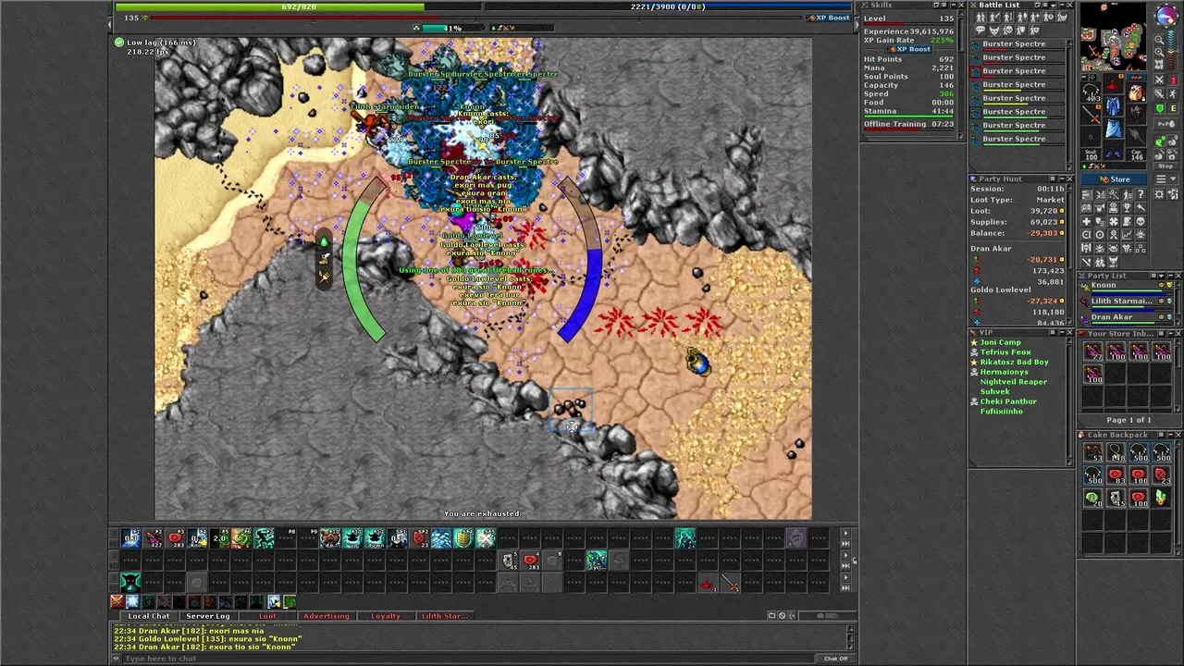Toggle expert mode E button
Image resolution: width=1184 pixels, height=666 pixels.
coord(1173,108)
